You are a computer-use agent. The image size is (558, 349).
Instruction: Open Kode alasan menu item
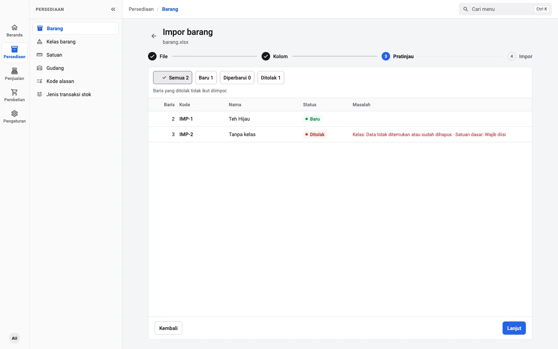tap(76, 81)
